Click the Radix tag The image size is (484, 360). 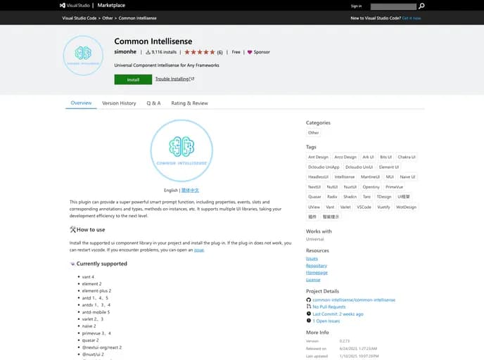pos(332,197)
